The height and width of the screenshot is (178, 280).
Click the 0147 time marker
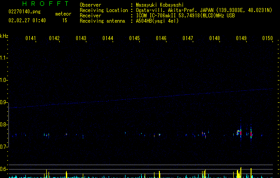click(x=188, y=38)
